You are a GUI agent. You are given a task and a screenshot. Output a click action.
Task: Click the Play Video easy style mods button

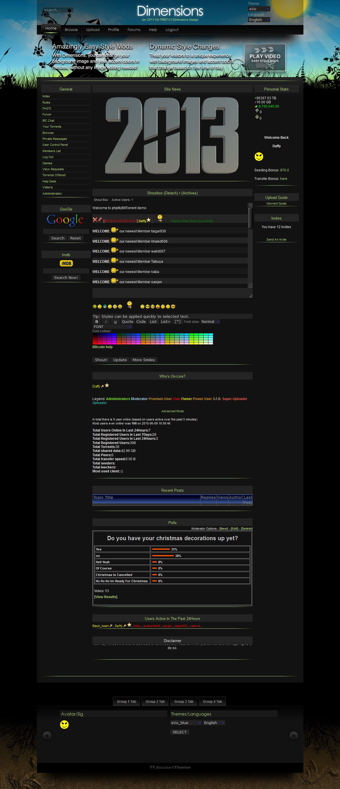pos(265,57)
